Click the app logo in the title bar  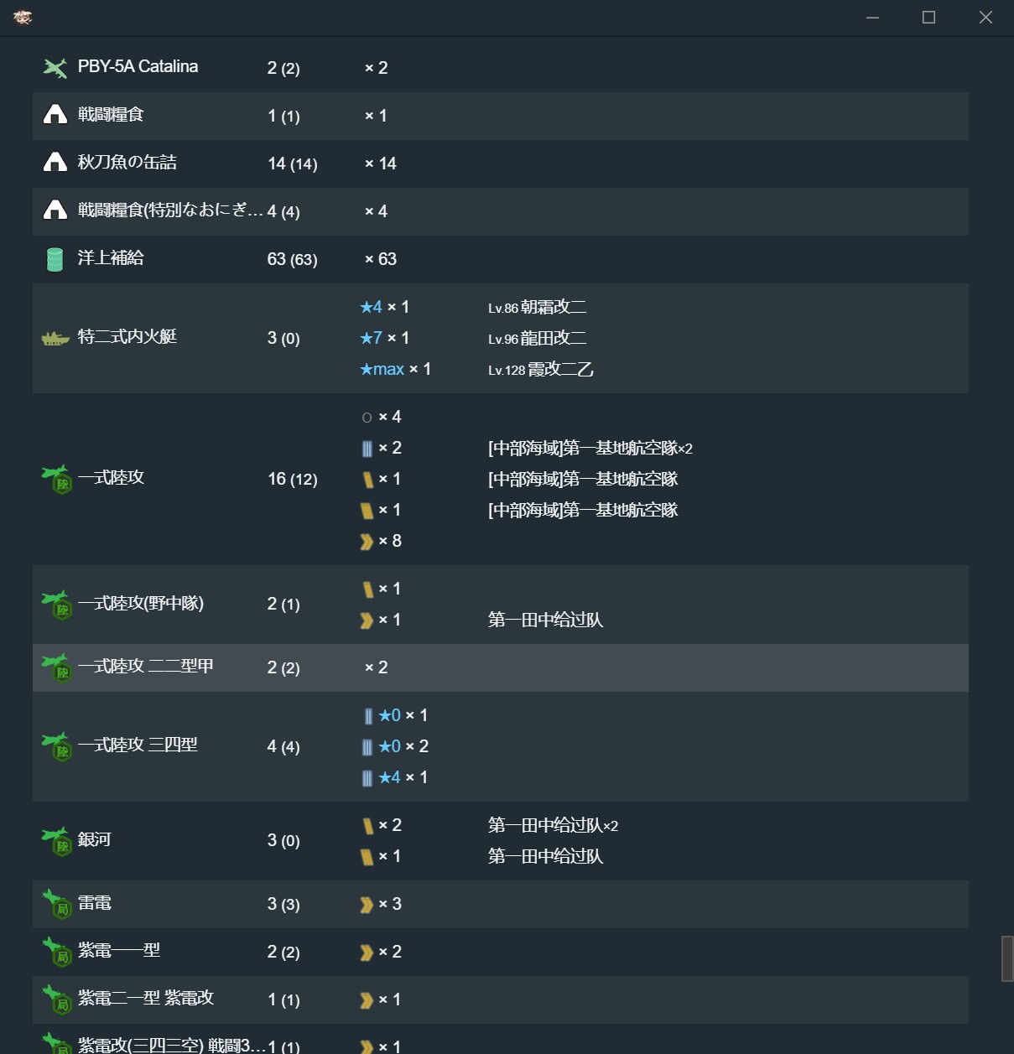point(23,17)
